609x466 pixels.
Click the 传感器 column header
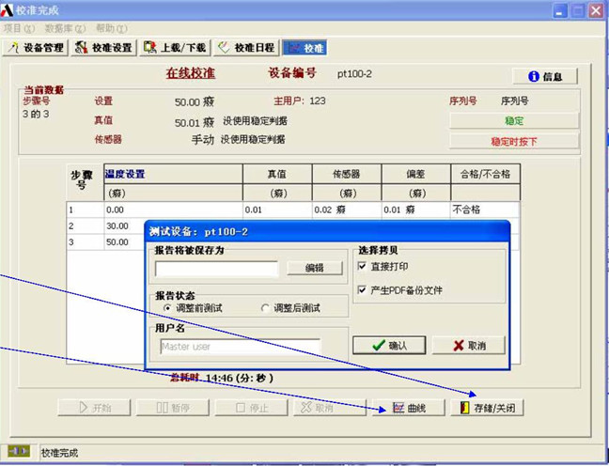(x=347, y=174)
